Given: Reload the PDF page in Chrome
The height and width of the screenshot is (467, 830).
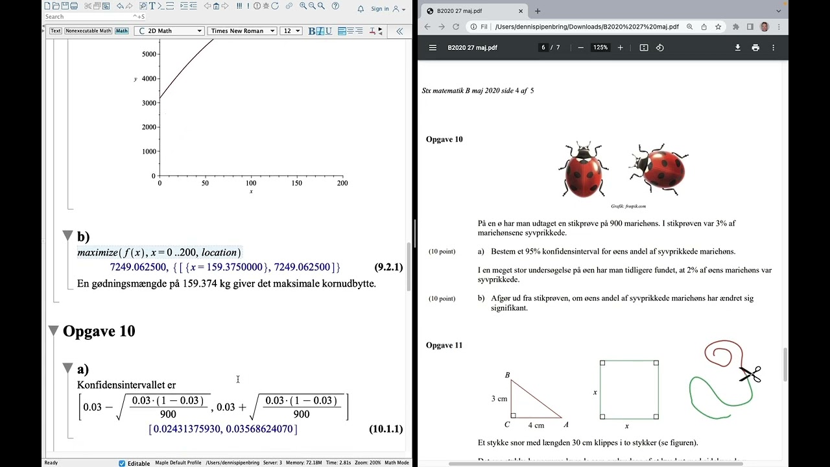Looking at the screenshot, I should click(456, 27).
